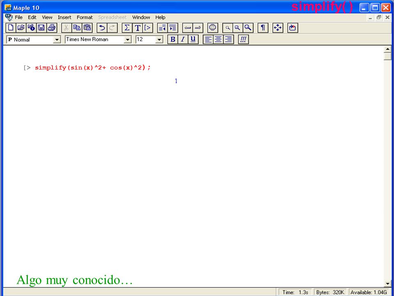Open the Format menu
The height and width of the screenshot is (296, 394).
85,17
